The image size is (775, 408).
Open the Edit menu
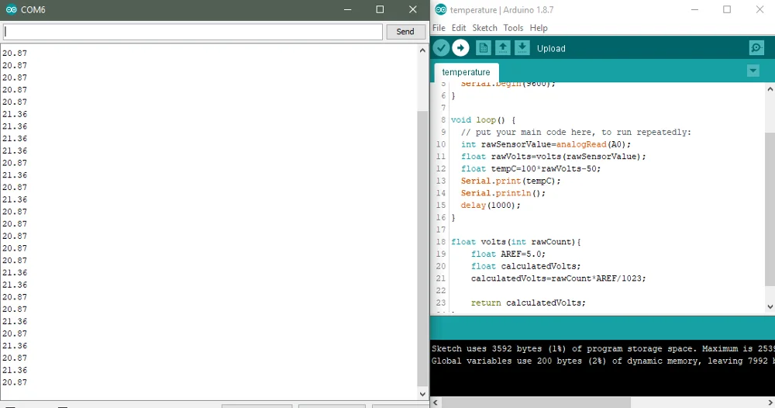click(459, 28)
